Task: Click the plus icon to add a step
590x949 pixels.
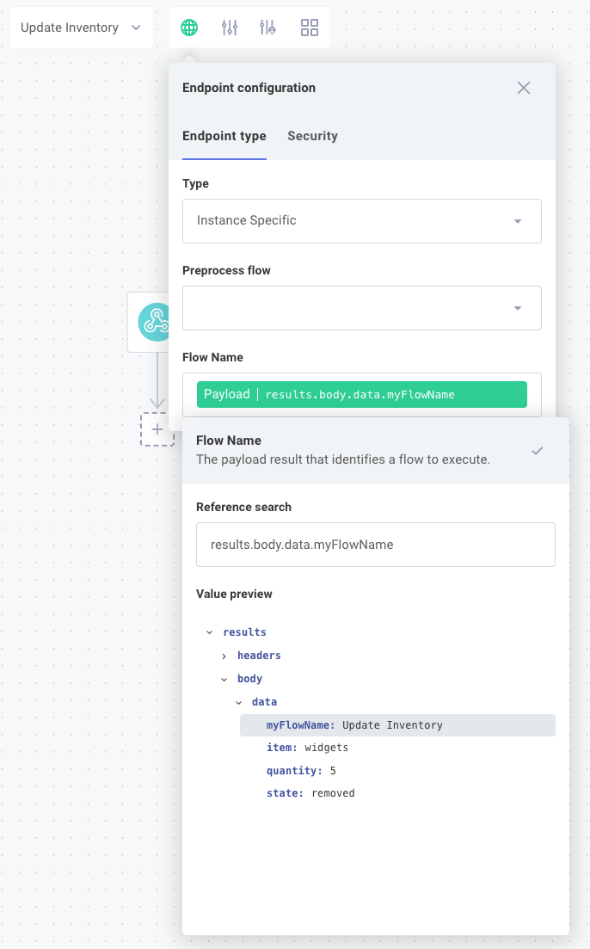Action: coord(157,429)
